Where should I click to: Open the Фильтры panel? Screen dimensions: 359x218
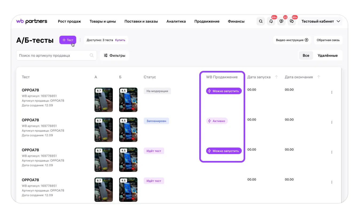pyautogui.click(x=115, y=55)
